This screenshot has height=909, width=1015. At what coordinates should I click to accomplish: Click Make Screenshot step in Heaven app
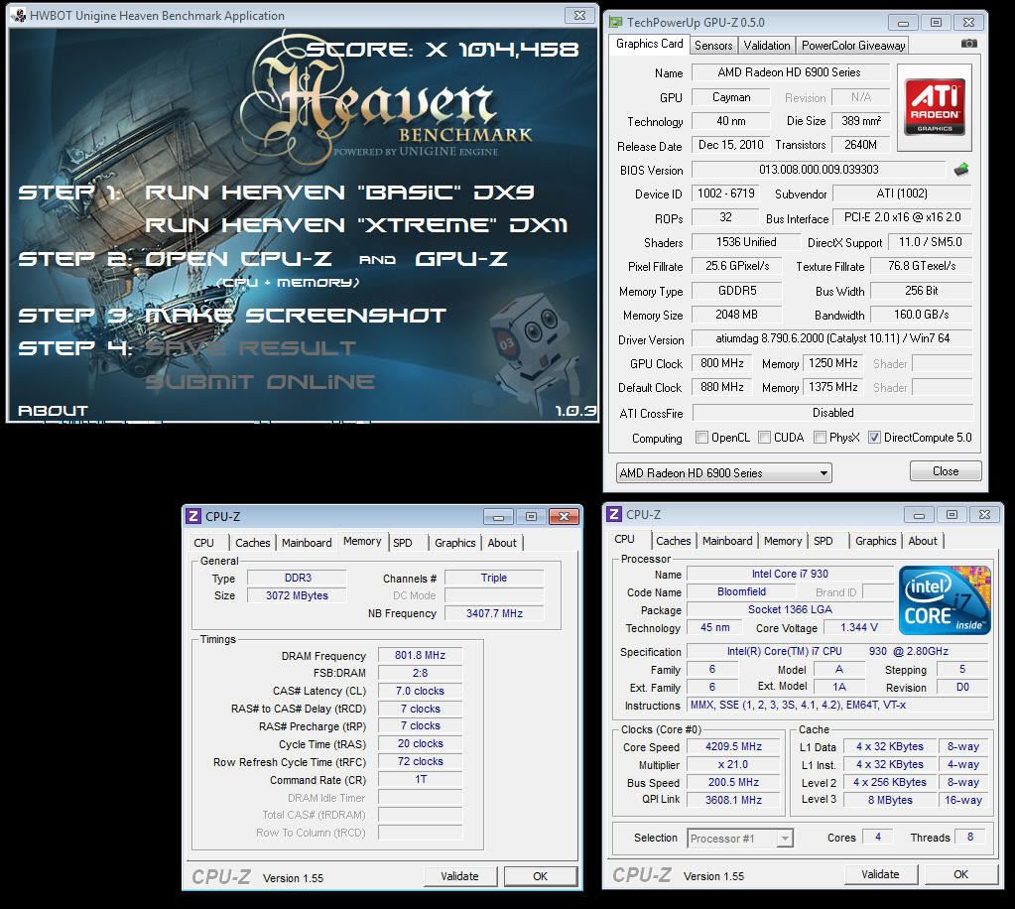tap(296, 316)
